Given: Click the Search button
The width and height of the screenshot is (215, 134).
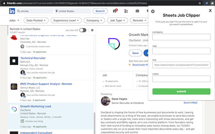Looking at the screenshot, I should pyautogui.click(x=100, y=11).
